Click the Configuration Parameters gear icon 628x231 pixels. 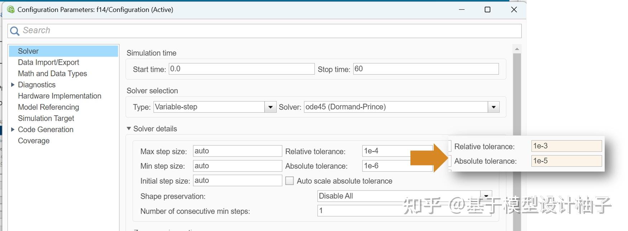point(11,10)
